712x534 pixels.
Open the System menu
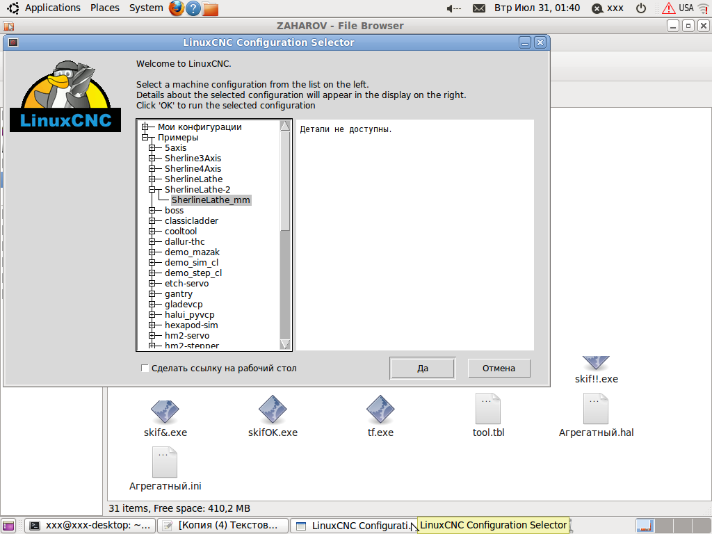(x=146, y=8)
